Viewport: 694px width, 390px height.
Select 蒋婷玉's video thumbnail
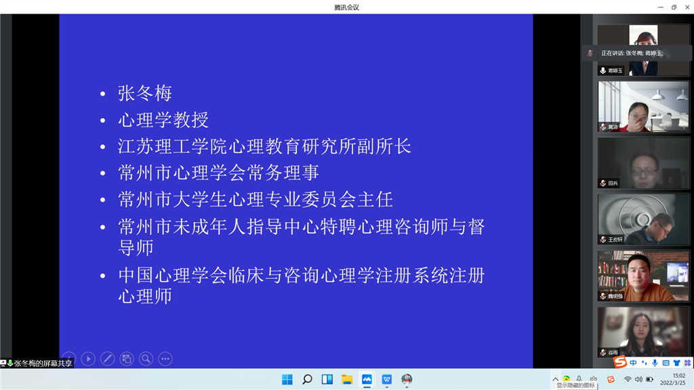644,50
